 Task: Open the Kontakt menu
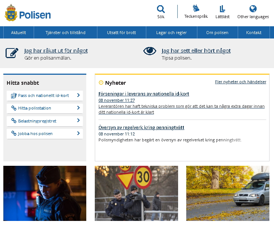[x=254, y=33]
